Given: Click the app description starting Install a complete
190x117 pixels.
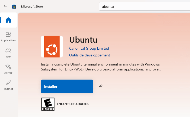Looking at the screenshot, I should [101, 67].
